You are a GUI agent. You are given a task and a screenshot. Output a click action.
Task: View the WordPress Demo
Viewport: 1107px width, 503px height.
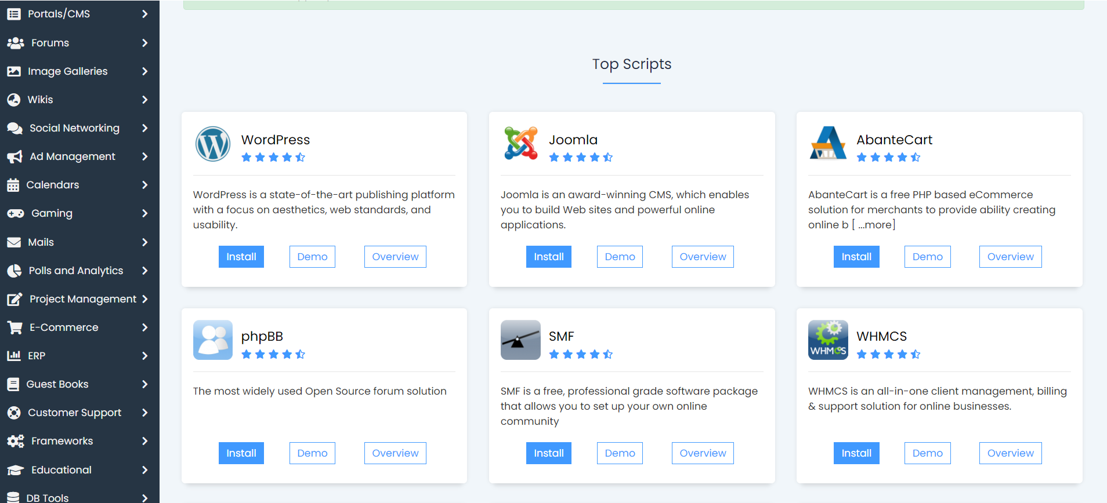click(x=312, y=257)
